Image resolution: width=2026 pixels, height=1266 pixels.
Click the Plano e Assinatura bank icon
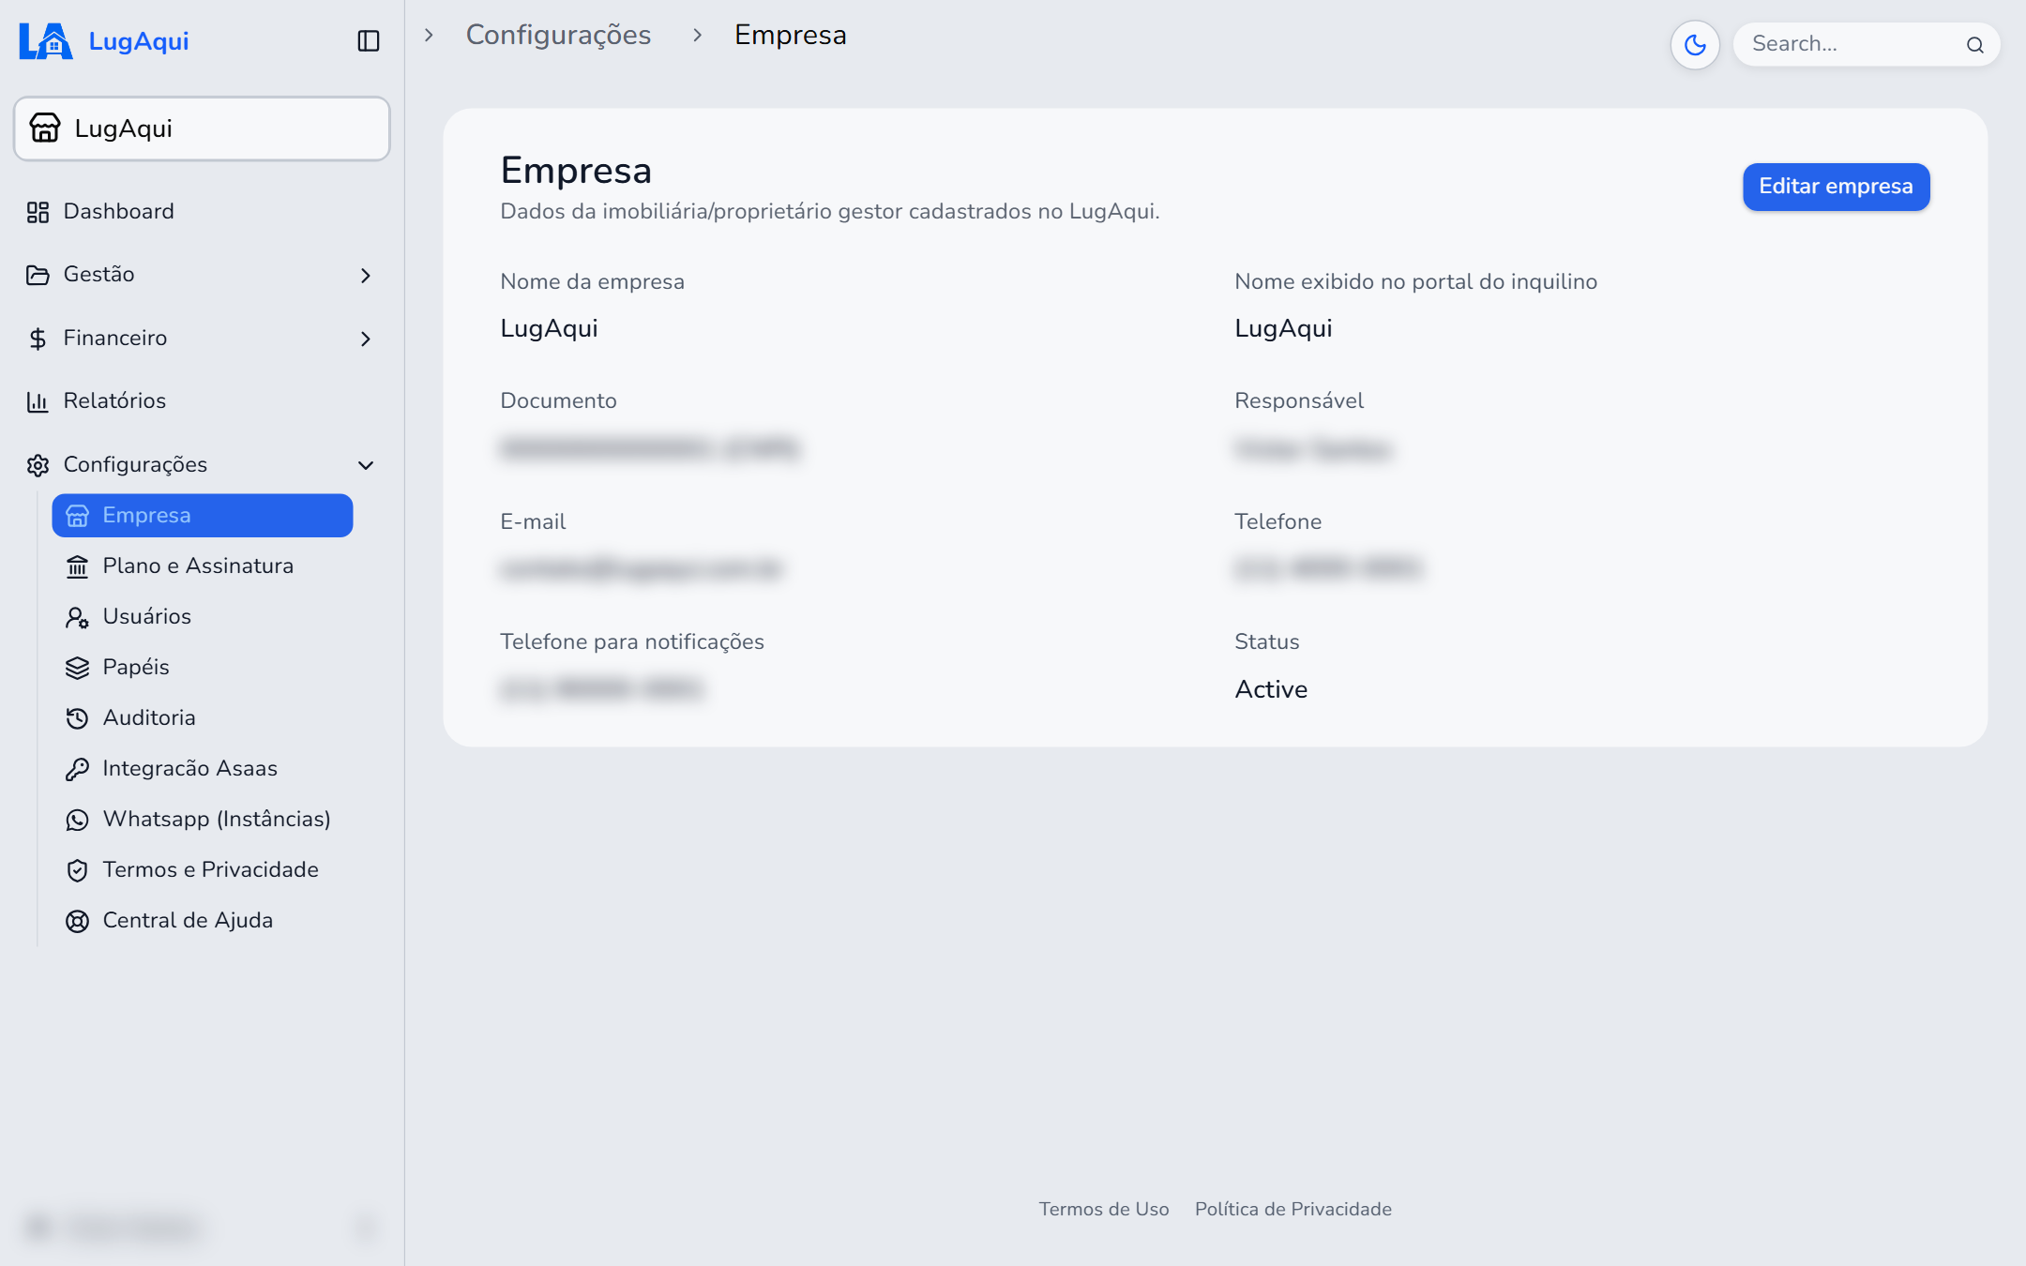[x=77, y=566]
